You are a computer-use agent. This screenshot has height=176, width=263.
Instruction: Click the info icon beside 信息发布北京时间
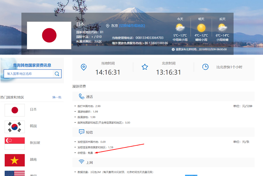173,49
